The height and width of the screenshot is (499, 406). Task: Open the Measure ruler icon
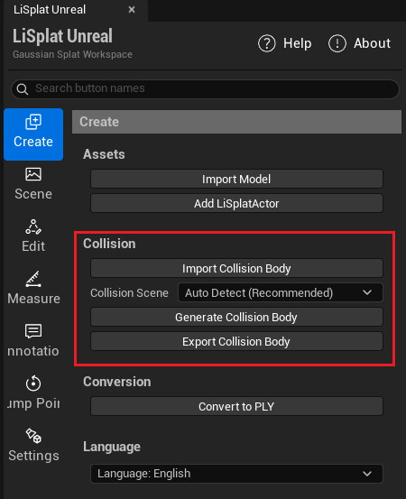point(33,279)
